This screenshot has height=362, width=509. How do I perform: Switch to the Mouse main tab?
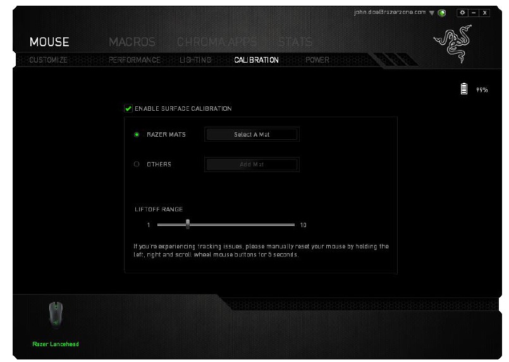point(49,42)
